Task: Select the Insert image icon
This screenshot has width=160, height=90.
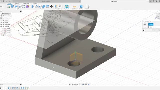Action: click(81, 6)
